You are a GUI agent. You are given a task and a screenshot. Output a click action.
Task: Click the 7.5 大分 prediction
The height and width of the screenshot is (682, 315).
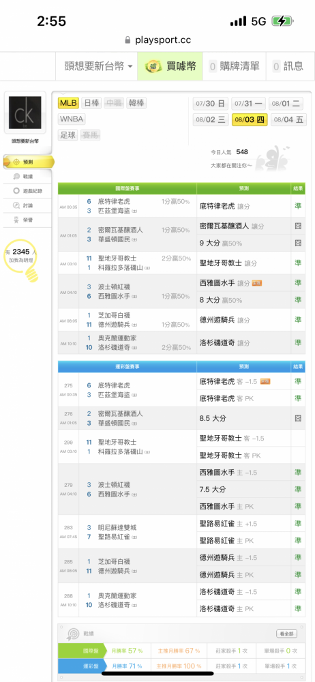(213, 489)
